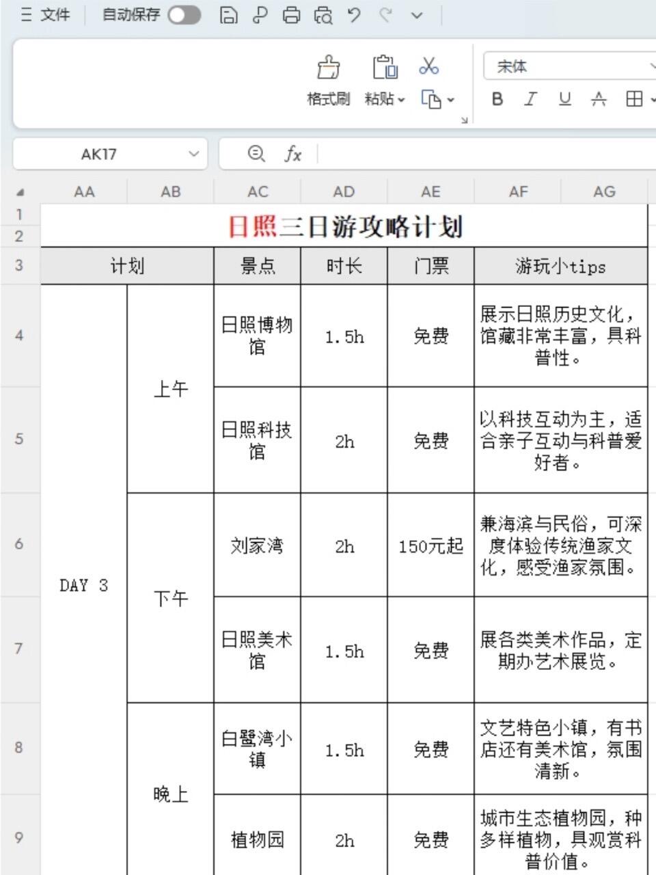The image size is (656, 875).
Task: Click the formula bar input field
Action: coord(487,154)
